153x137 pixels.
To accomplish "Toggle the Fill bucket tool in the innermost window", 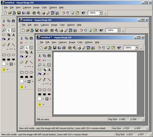I will click(x=44, y=70).
